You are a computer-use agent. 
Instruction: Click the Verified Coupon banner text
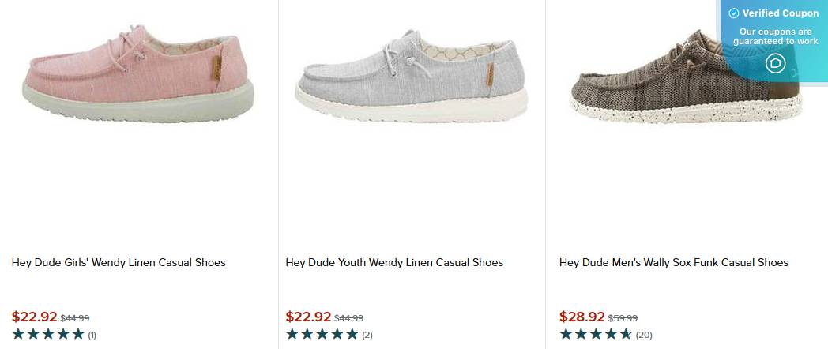coord(781,13)
